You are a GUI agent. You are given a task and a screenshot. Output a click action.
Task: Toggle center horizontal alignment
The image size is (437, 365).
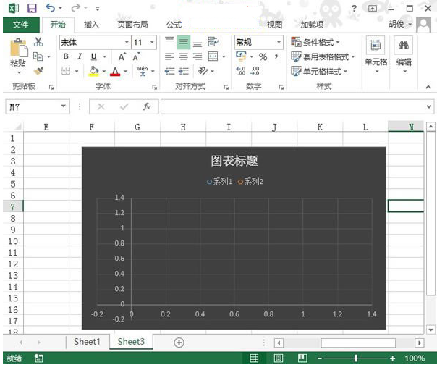pyautogui.click(x=184, y=56)
